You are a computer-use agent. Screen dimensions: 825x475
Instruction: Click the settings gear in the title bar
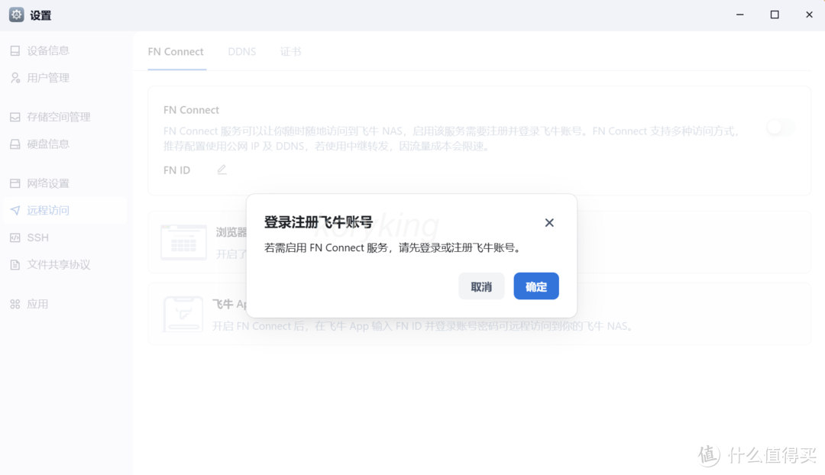pos(15,15)
